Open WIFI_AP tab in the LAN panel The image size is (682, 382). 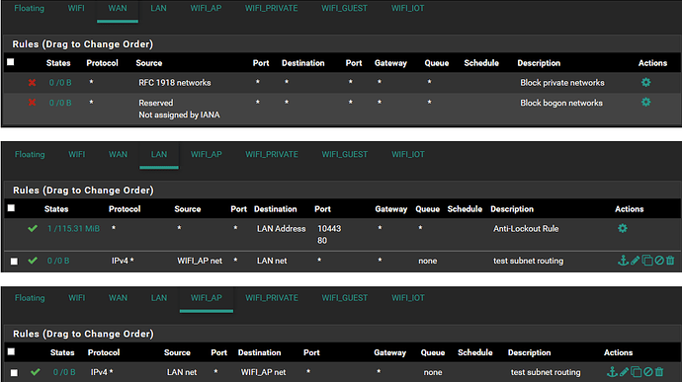[207, 154]
